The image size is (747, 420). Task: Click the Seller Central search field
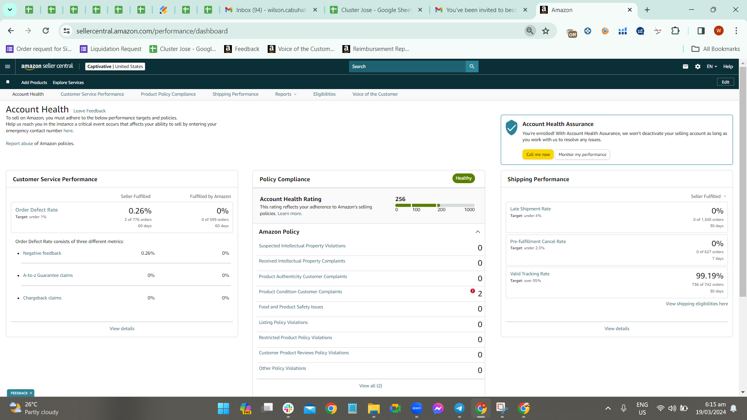(x=407, y=66)
